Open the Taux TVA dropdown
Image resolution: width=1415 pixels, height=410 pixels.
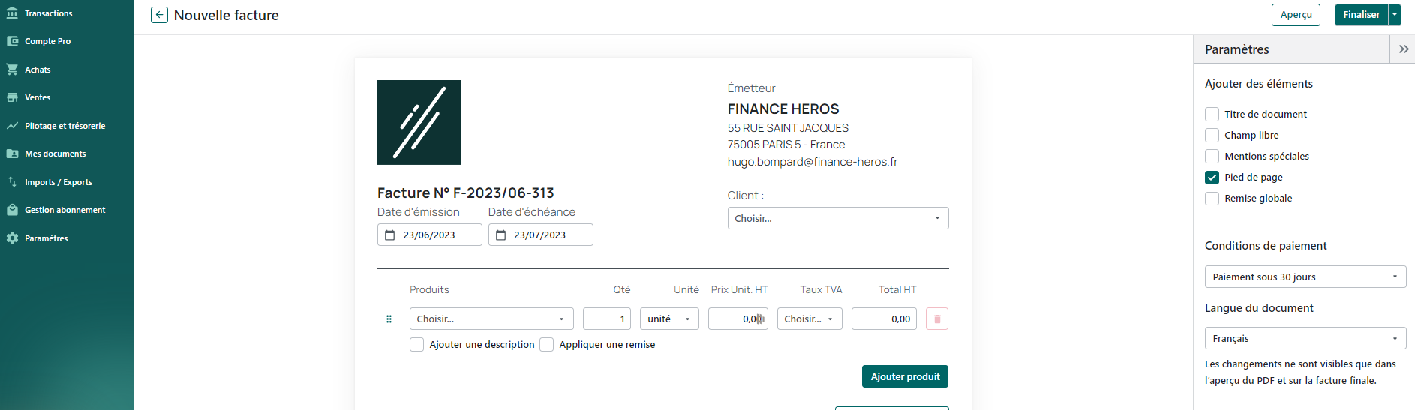point(809,319)
